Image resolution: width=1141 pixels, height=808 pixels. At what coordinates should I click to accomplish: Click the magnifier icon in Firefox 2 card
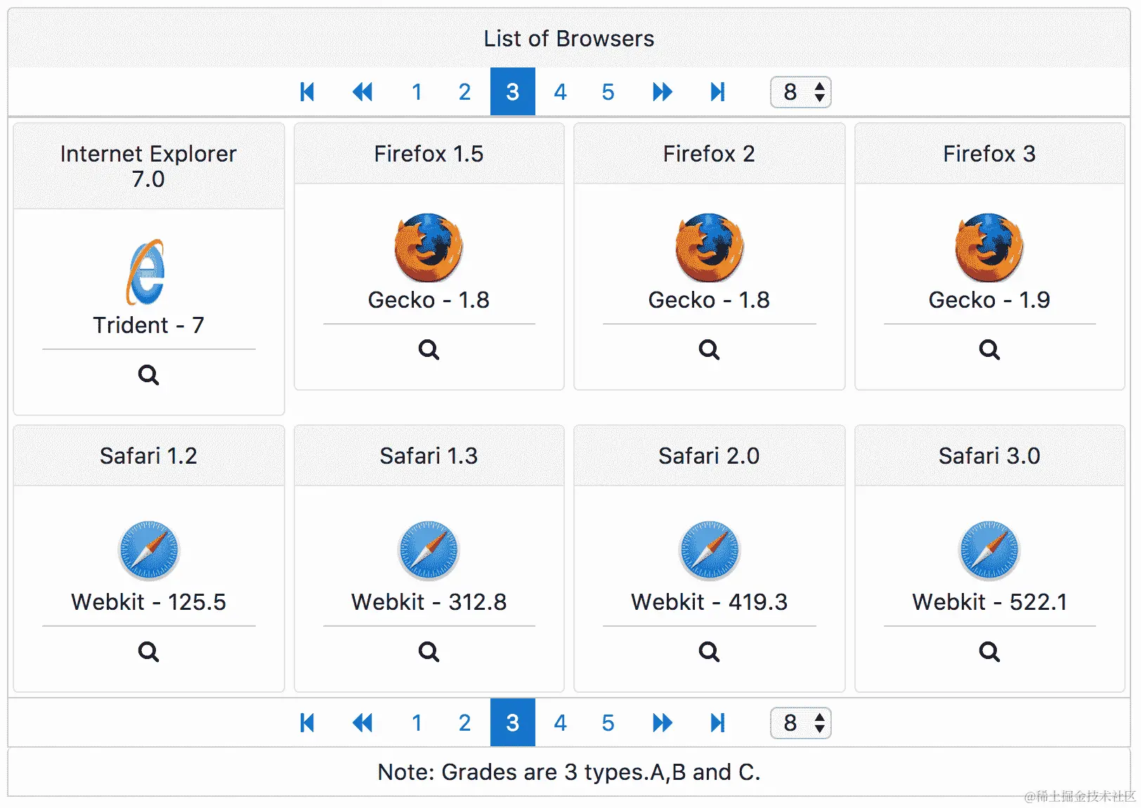709,349
